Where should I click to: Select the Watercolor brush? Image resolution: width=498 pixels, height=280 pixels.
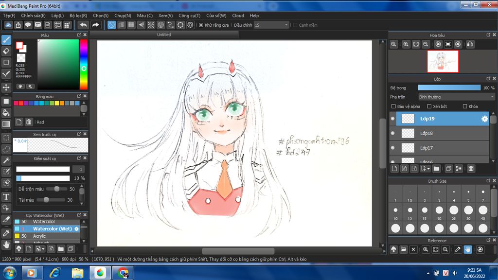tap(47, 222)
